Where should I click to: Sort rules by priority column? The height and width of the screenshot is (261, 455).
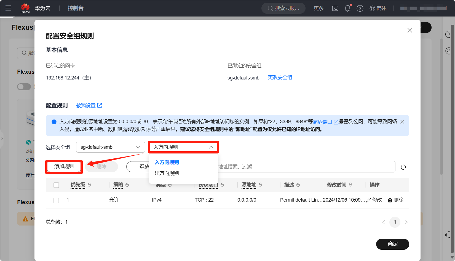(x=89, y=185)
